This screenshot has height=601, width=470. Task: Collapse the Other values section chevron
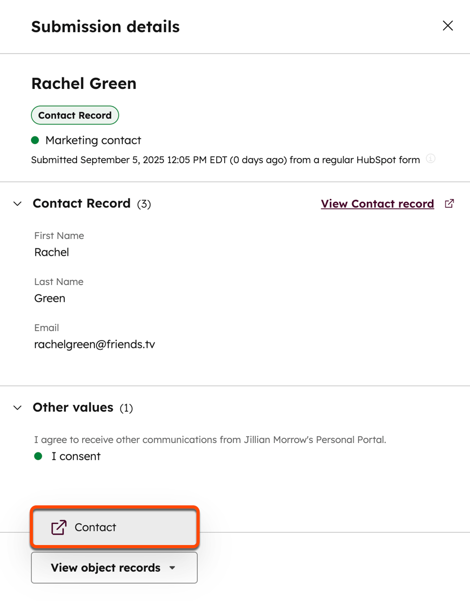coord(17,408)
